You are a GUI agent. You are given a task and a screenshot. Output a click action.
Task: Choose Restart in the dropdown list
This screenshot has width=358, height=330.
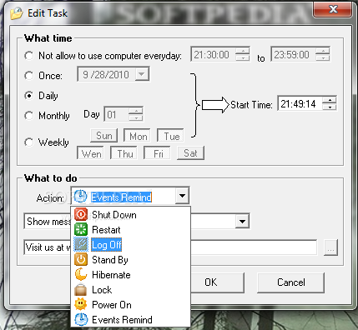pyautogui.click(x=131, y=230)
